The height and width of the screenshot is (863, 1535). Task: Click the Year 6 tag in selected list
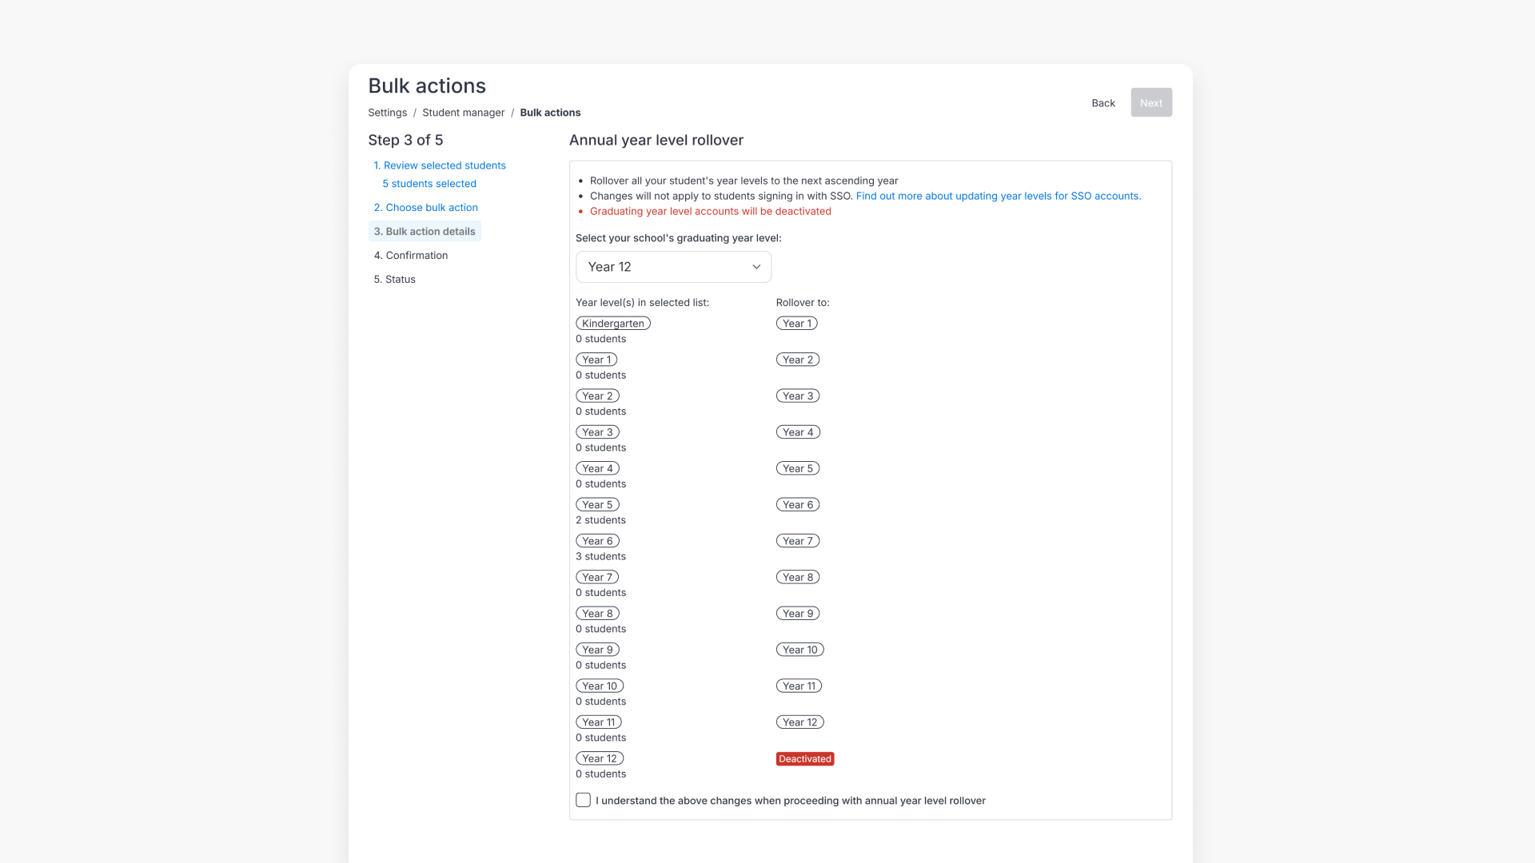click(597, 541)
